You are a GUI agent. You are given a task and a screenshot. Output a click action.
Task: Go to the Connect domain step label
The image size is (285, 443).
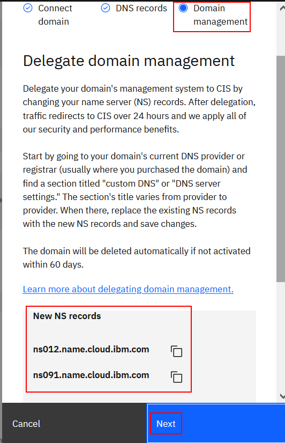click(x=55, y=15)
